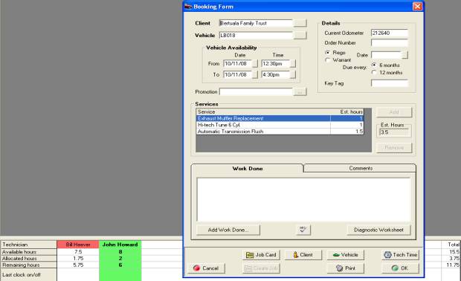
Task: Click the Client name field
Action: [256, 23]
